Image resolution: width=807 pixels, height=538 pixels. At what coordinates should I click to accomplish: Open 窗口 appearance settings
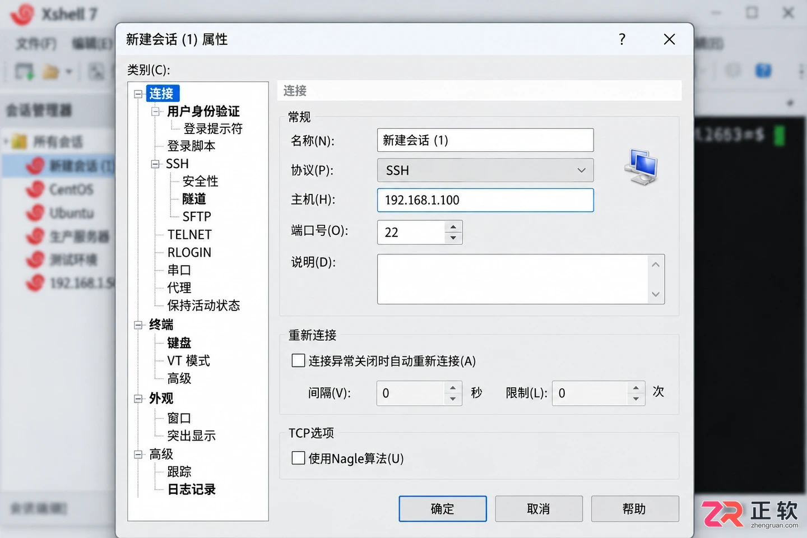(179, 418)
